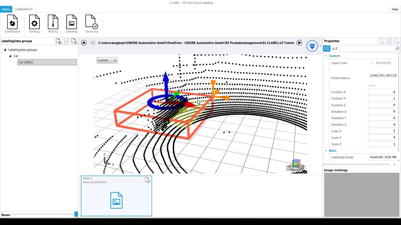The width and height of the screenshot is (401, 225).
Task: Edit the selected labelingclass group
Action: (x=66, y=41)
